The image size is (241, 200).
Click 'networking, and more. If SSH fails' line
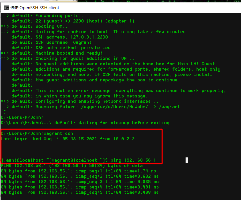[112, 74]
